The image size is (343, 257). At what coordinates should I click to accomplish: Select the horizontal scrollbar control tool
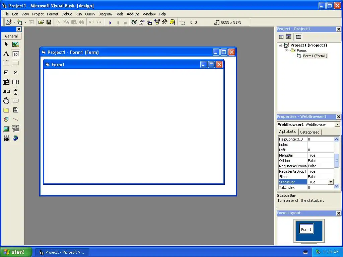(6, 91)
